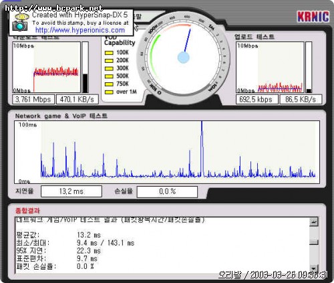The image size is (334, 283).
Task: Click the speed gauge center hub
Action: click(x=184, y=58)
